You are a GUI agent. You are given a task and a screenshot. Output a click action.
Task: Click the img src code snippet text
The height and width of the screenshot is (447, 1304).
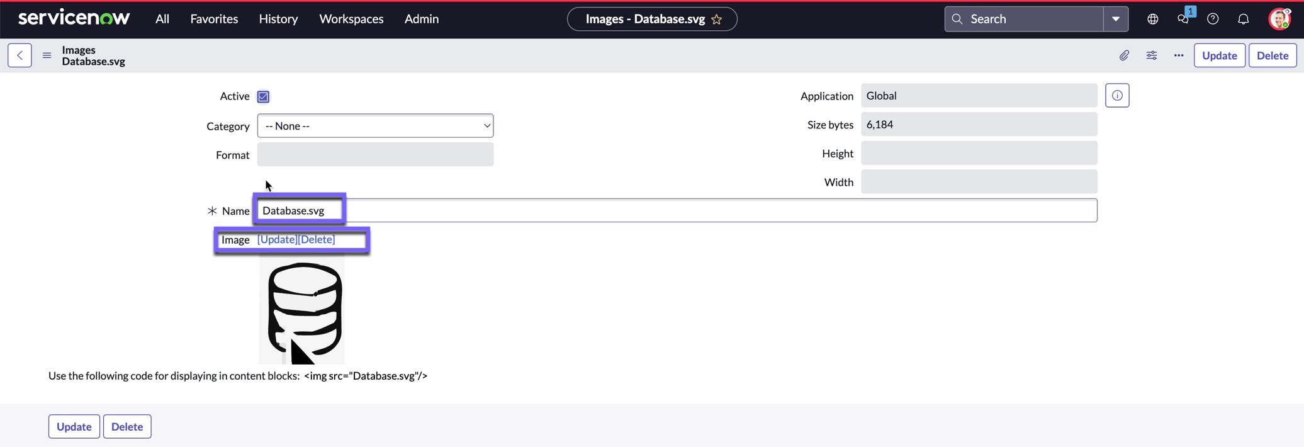click(x=366, y=376)
